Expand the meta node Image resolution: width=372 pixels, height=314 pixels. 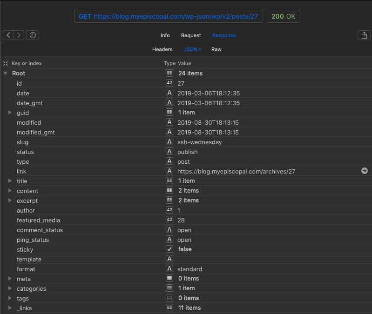10,279
